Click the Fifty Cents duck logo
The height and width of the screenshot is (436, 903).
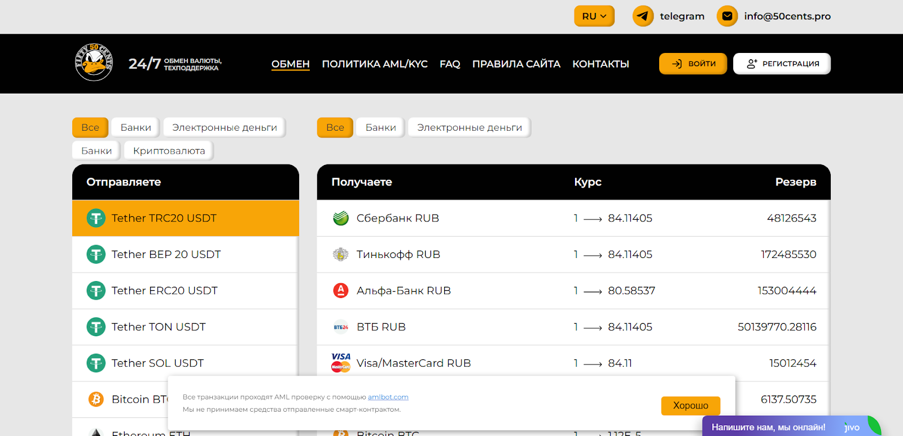[94, 63]
